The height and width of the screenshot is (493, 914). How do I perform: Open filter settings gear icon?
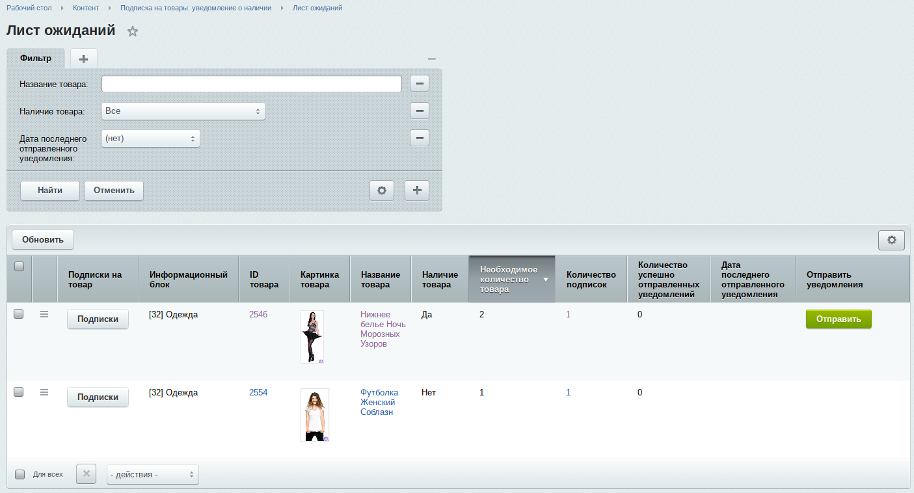pos(382,191)
